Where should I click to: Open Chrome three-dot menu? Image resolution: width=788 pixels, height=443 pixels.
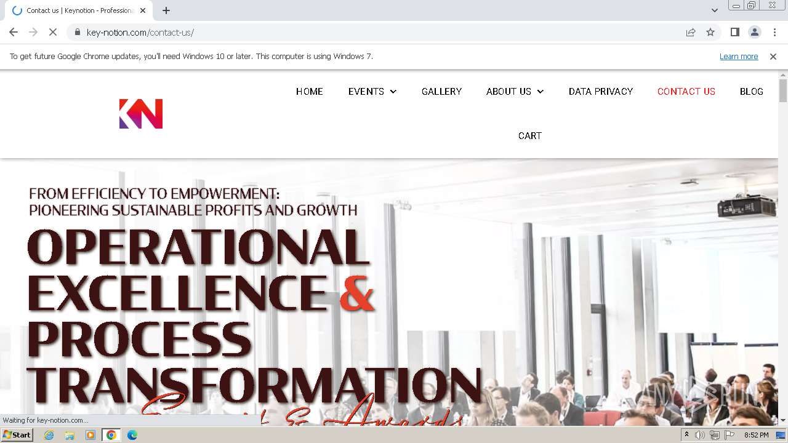click(774, 32)
